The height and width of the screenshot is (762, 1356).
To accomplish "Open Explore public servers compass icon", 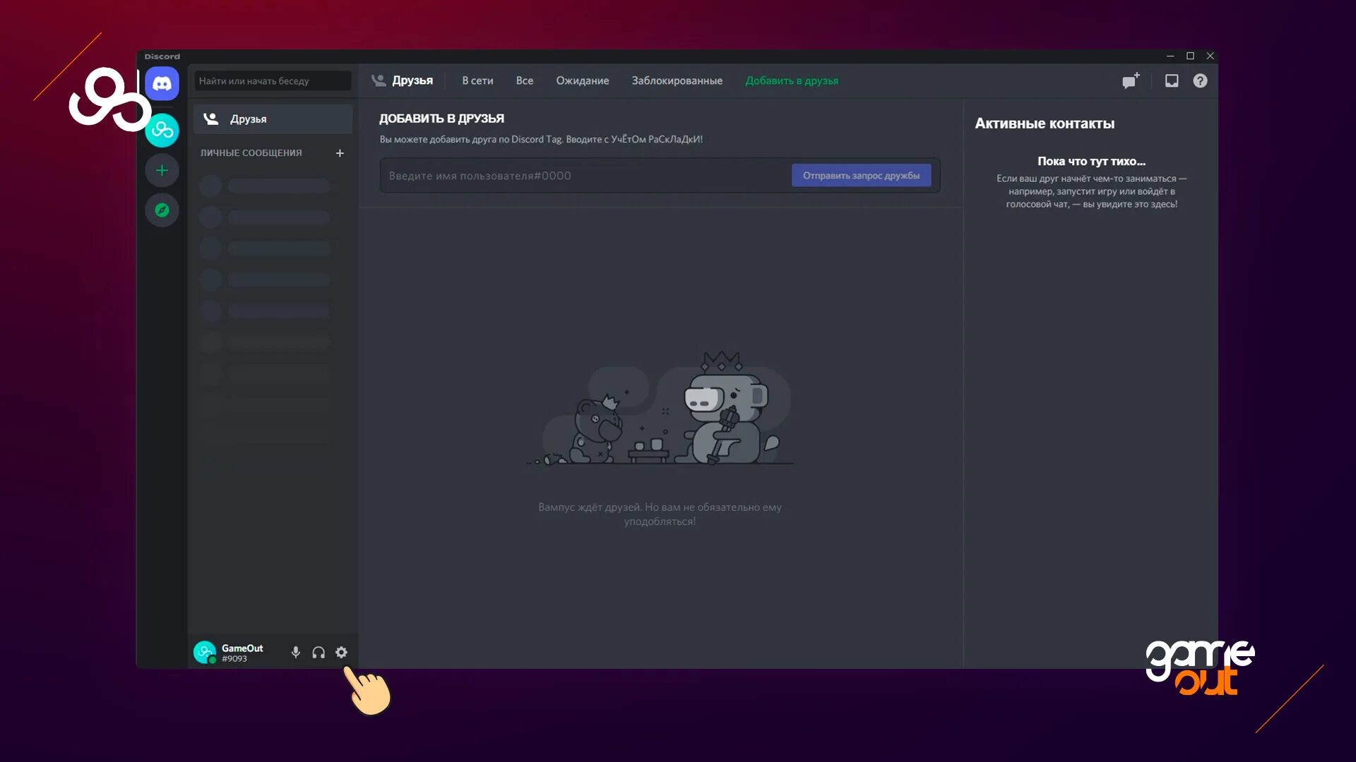I will tap(162, 210).
